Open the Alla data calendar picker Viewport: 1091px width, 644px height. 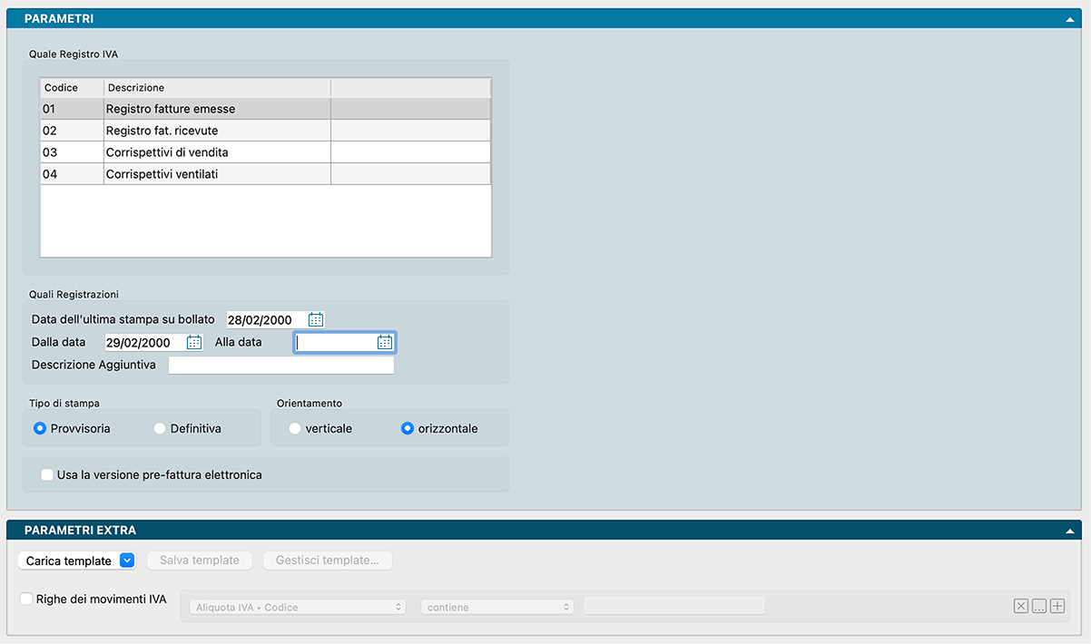pos(385,342)
